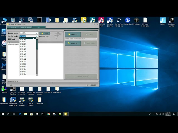Viewport: 178px width, 133px height.
Task: Open the Motorola.txt desktop file
Action: coord(48,90)
